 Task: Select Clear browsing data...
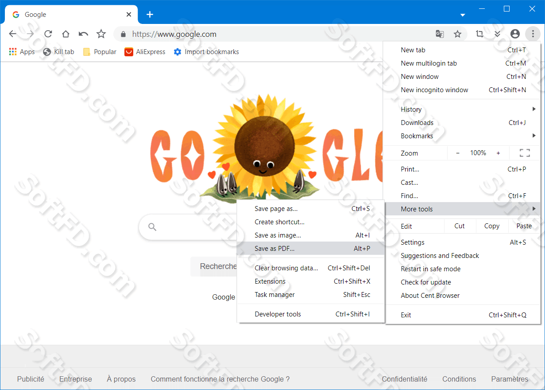click(x=311, y=268)
